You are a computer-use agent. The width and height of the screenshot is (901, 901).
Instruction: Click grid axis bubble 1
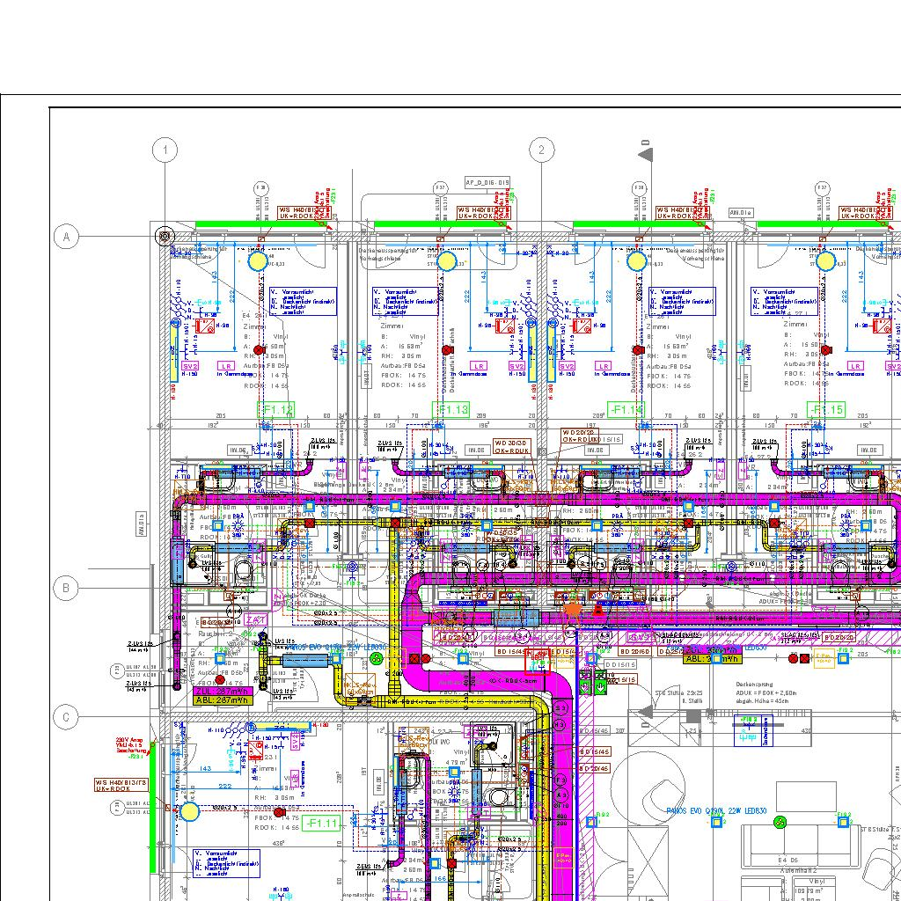165,151
